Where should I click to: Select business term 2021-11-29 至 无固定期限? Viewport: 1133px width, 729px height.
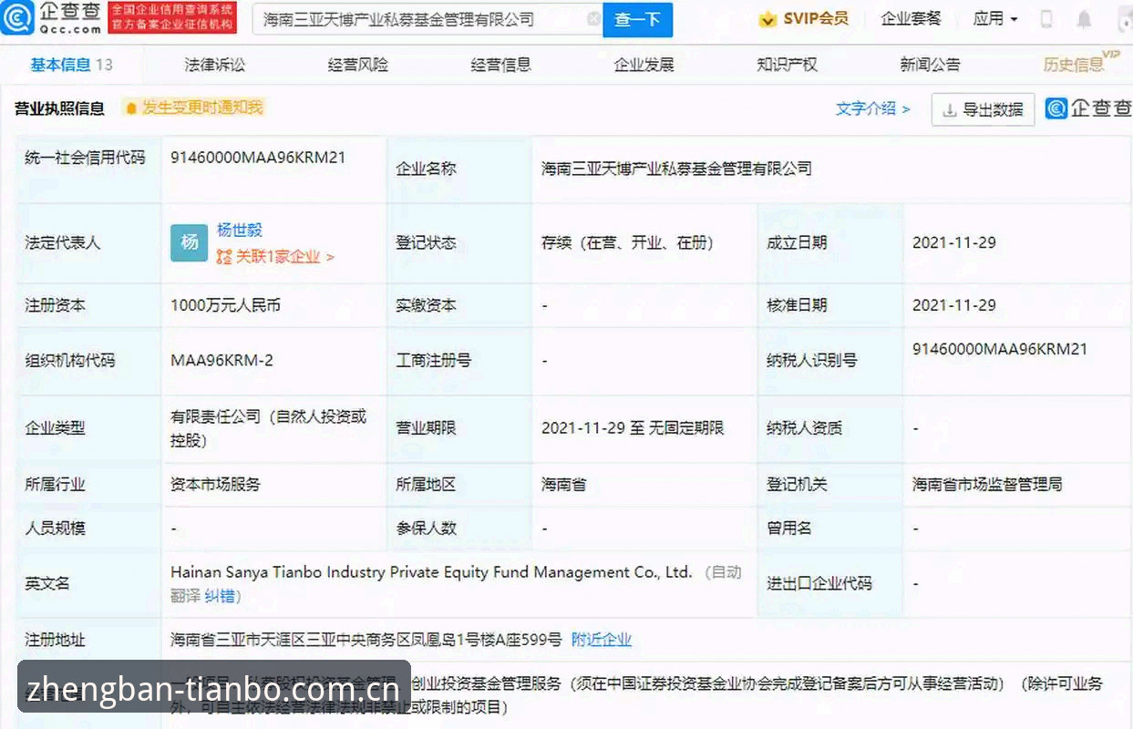pyautogui.click(x=633, y=428)
